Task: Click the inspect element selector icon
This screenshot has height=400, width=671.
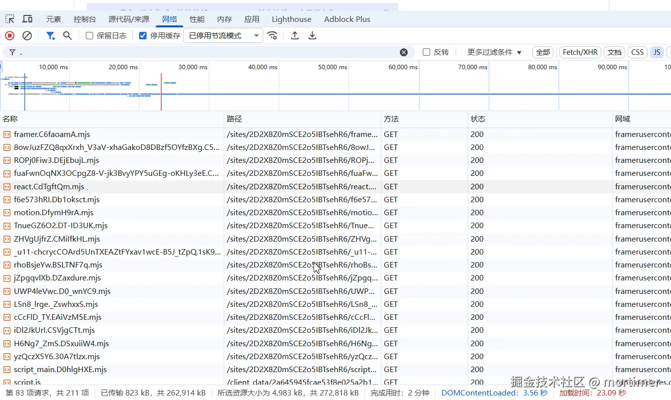Action: click(x=10, y=19)
